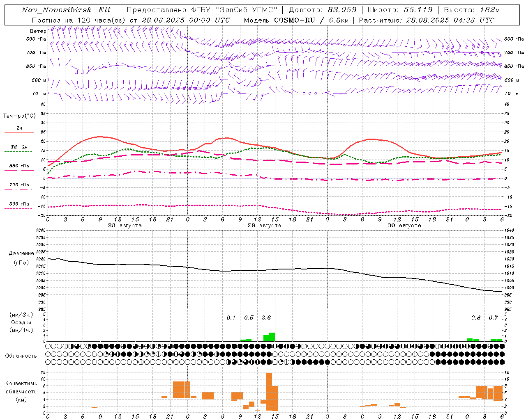Click the latitude value Широта: 55.119

[400, 10]
